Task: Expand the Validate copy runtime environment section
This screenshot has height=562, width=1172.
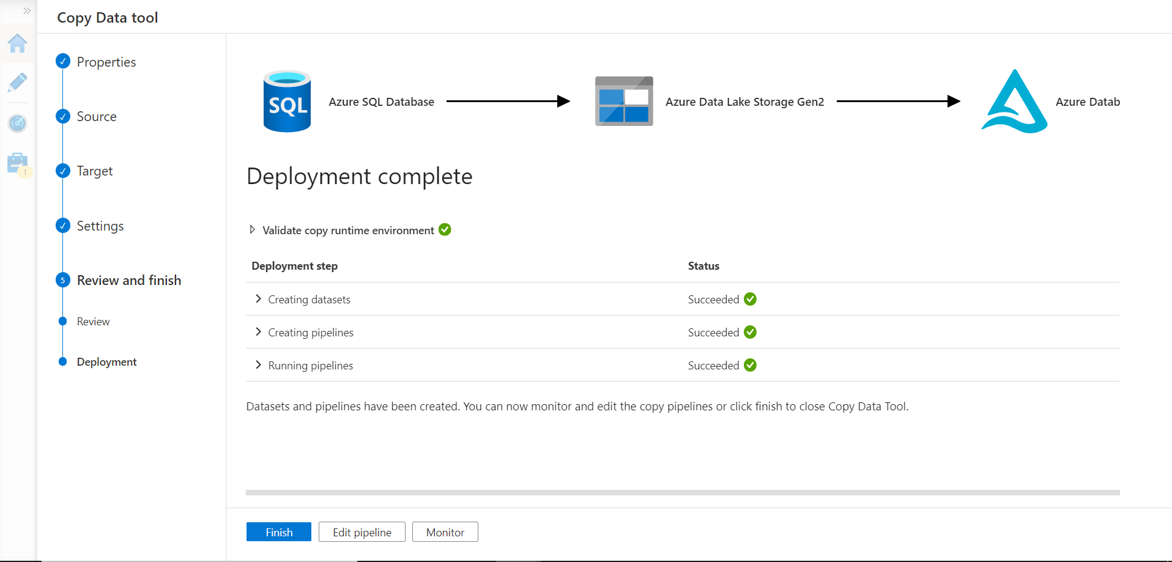Action: point(252,229)
